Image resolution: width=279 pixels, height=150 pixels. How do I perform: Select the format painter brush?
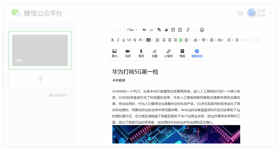pyautogui.click(x=166, y=30)
